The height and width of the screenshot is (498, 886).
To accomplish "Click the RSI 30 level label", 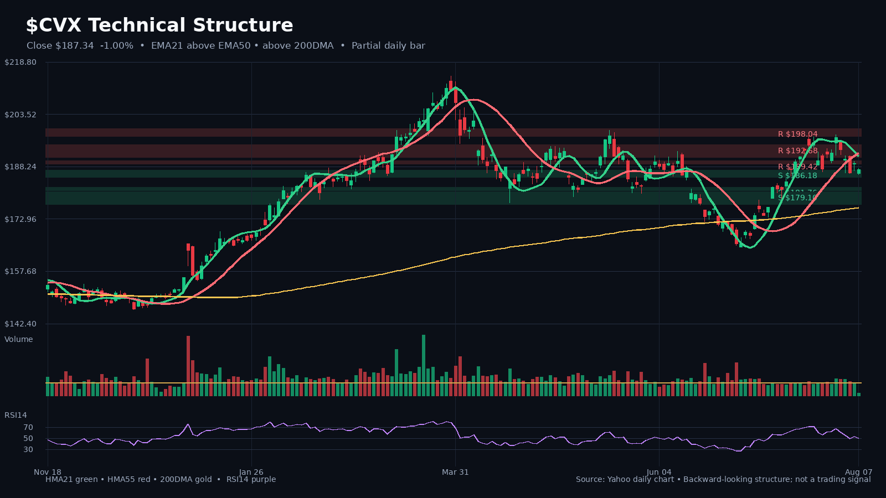I will point(28,450).
